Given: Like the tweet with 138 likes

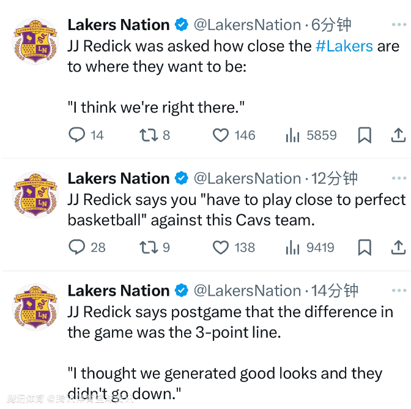Looking at the screenshot, I should 221,247.
